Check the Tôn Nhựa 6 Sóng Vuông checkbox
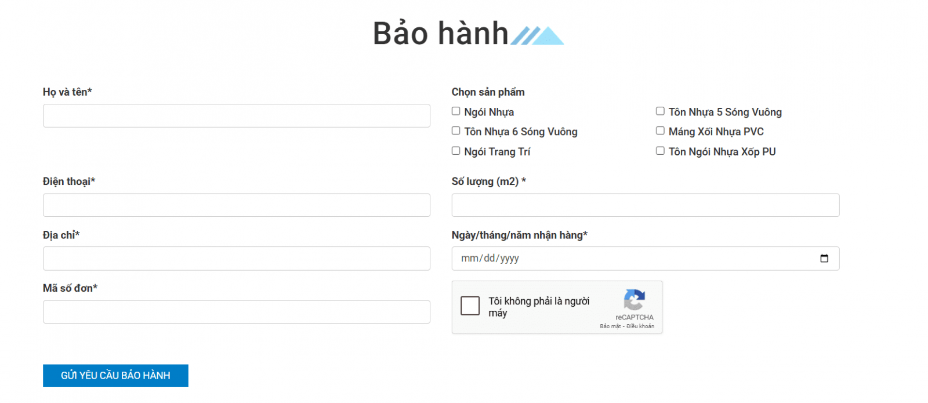 (456, 130)
